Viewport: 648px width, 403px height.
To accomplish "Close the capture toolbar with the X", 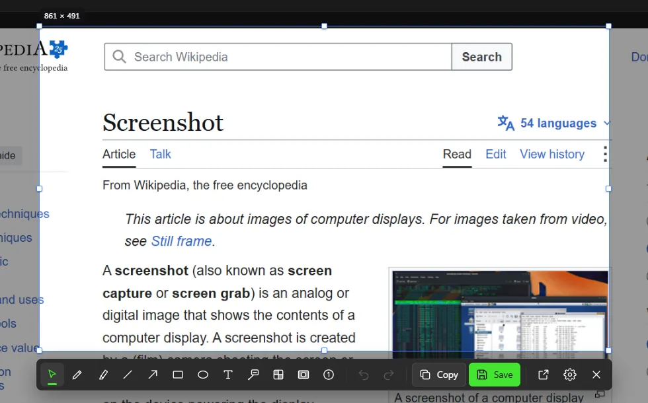I will [x=596, y=375].
